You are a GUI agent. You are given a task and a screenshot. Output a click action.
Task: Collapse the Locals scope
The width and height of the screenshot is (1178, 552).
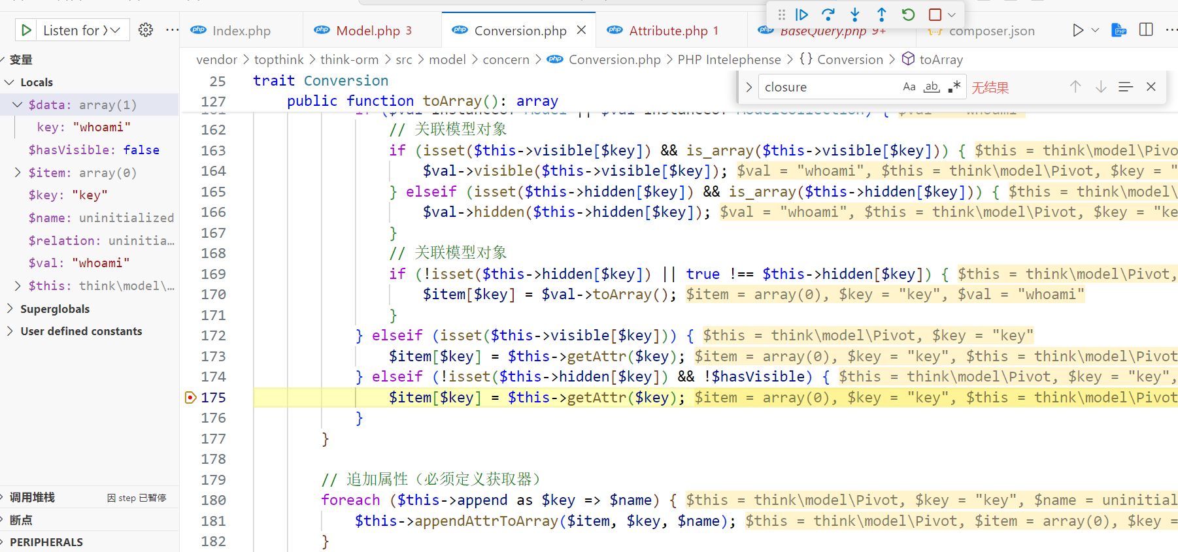[x=9, y=82]
